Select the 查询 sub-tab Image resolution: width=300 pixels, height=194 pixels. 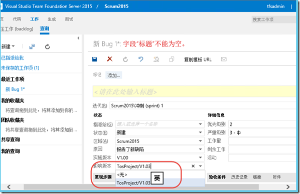(x=45, y=29)
